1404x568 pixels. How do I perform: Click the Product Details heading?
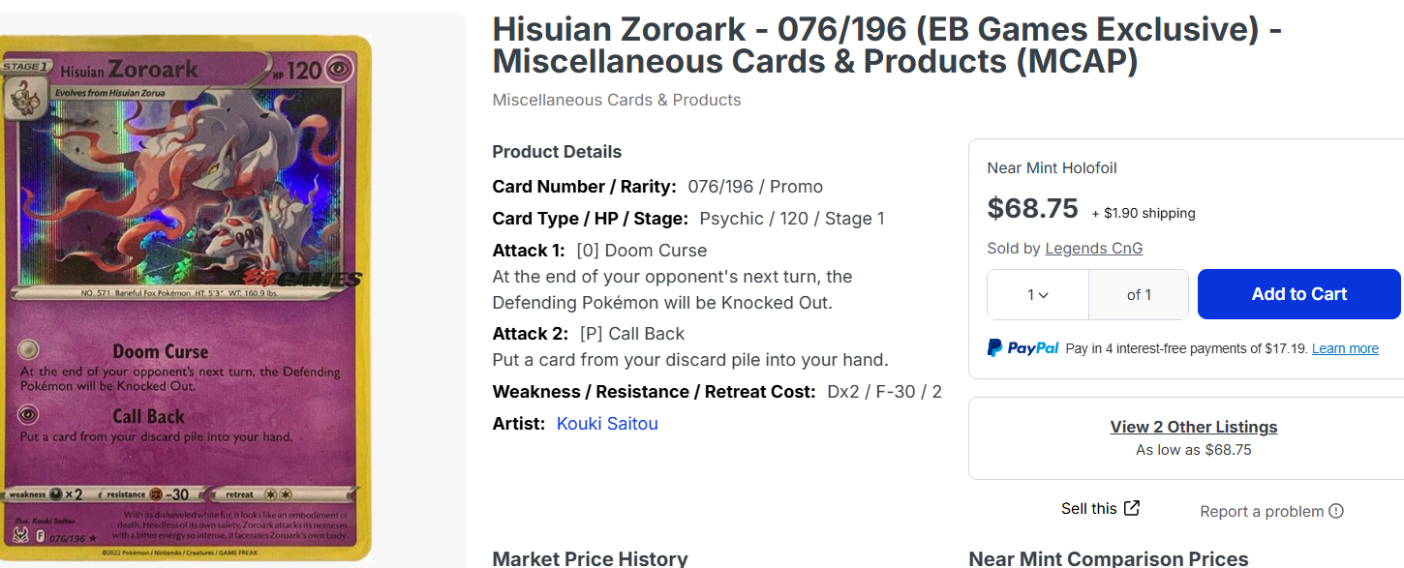[557, 152]
